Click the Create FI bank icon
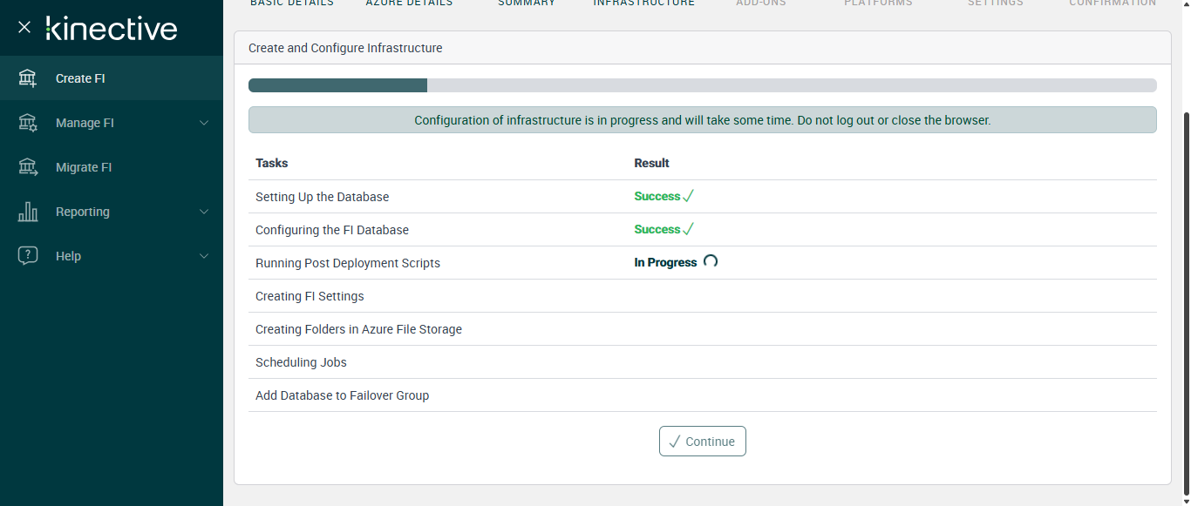 (28, 78)
